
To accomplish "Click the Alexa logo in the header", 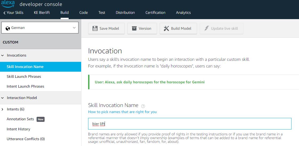I will [8, 4].
